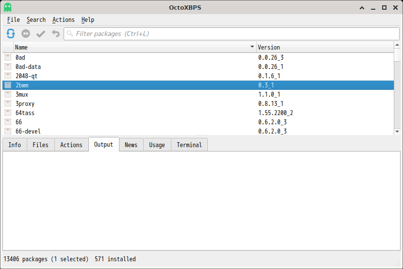Screen dimensions: 403x269
Task: Select the 64tass package row
Action: pyautogui.click(x=198, y=113)
